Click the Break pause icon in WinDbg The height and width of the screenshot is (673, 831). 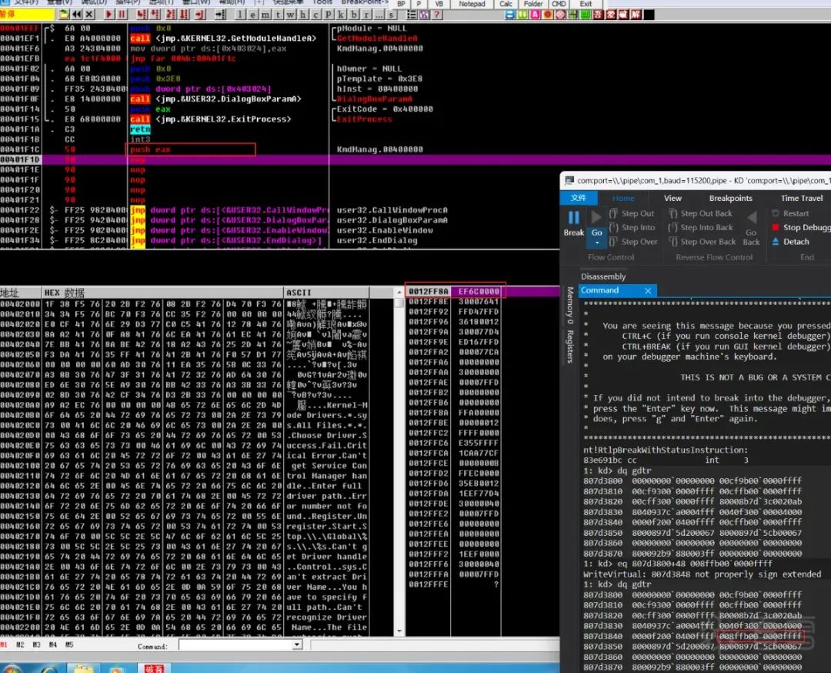(x=573, y=217)
